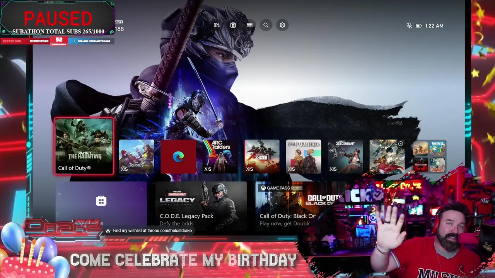Click the 1:22 AM clock
495x278 pixels.
[x=434, y=25]
